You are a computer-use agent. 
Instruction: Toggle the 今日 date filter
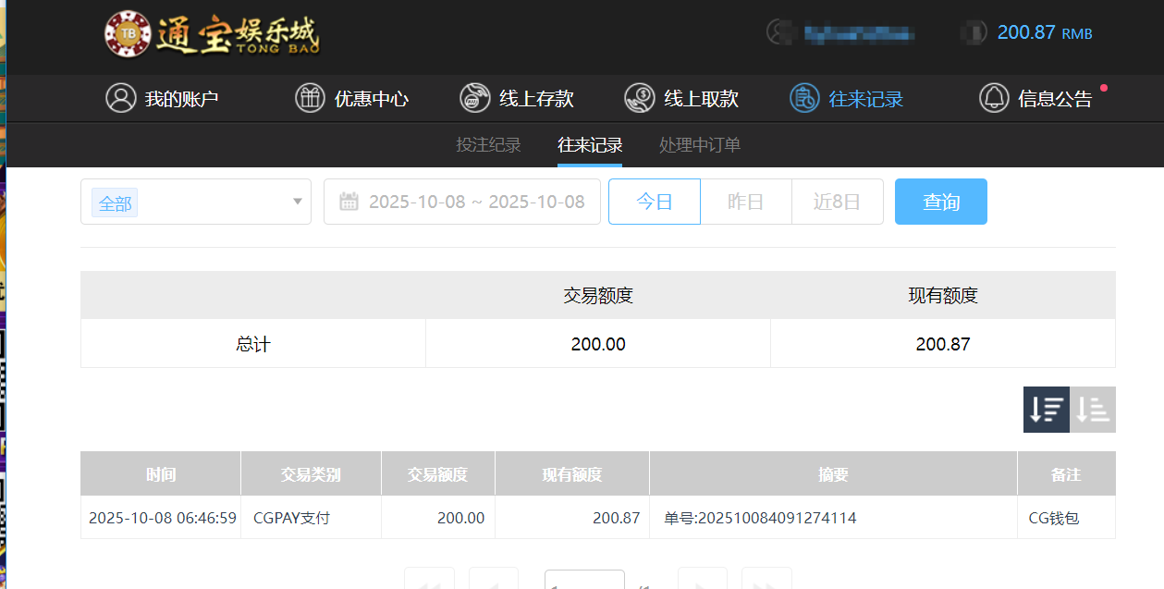[654, 201]
